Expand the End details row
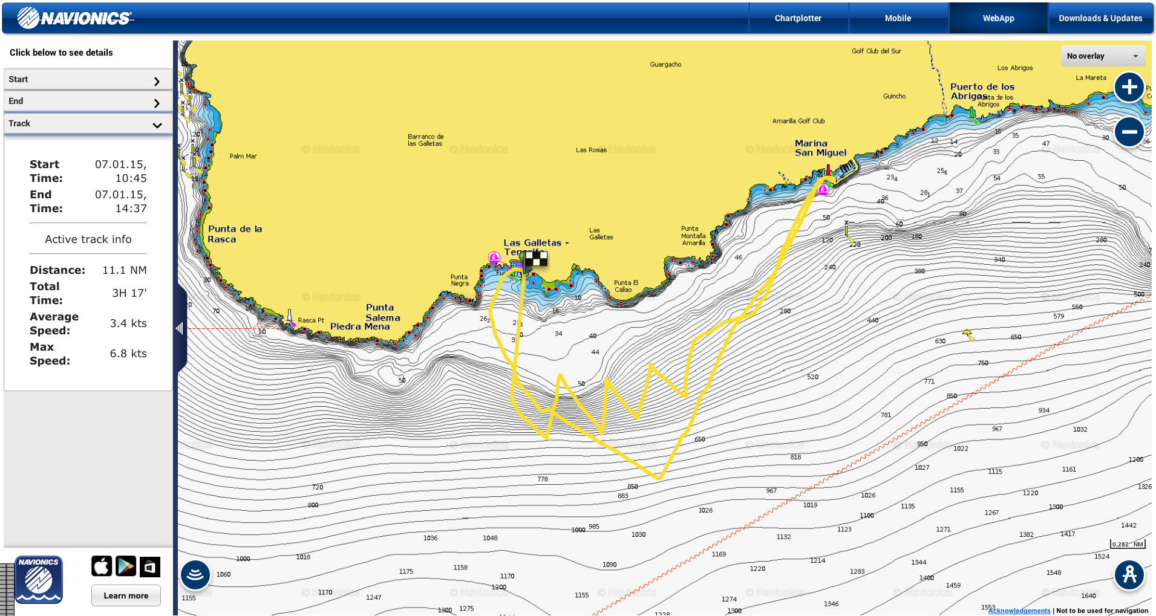Viewport: 1156px width, 616px height. (x=88, y=102)
